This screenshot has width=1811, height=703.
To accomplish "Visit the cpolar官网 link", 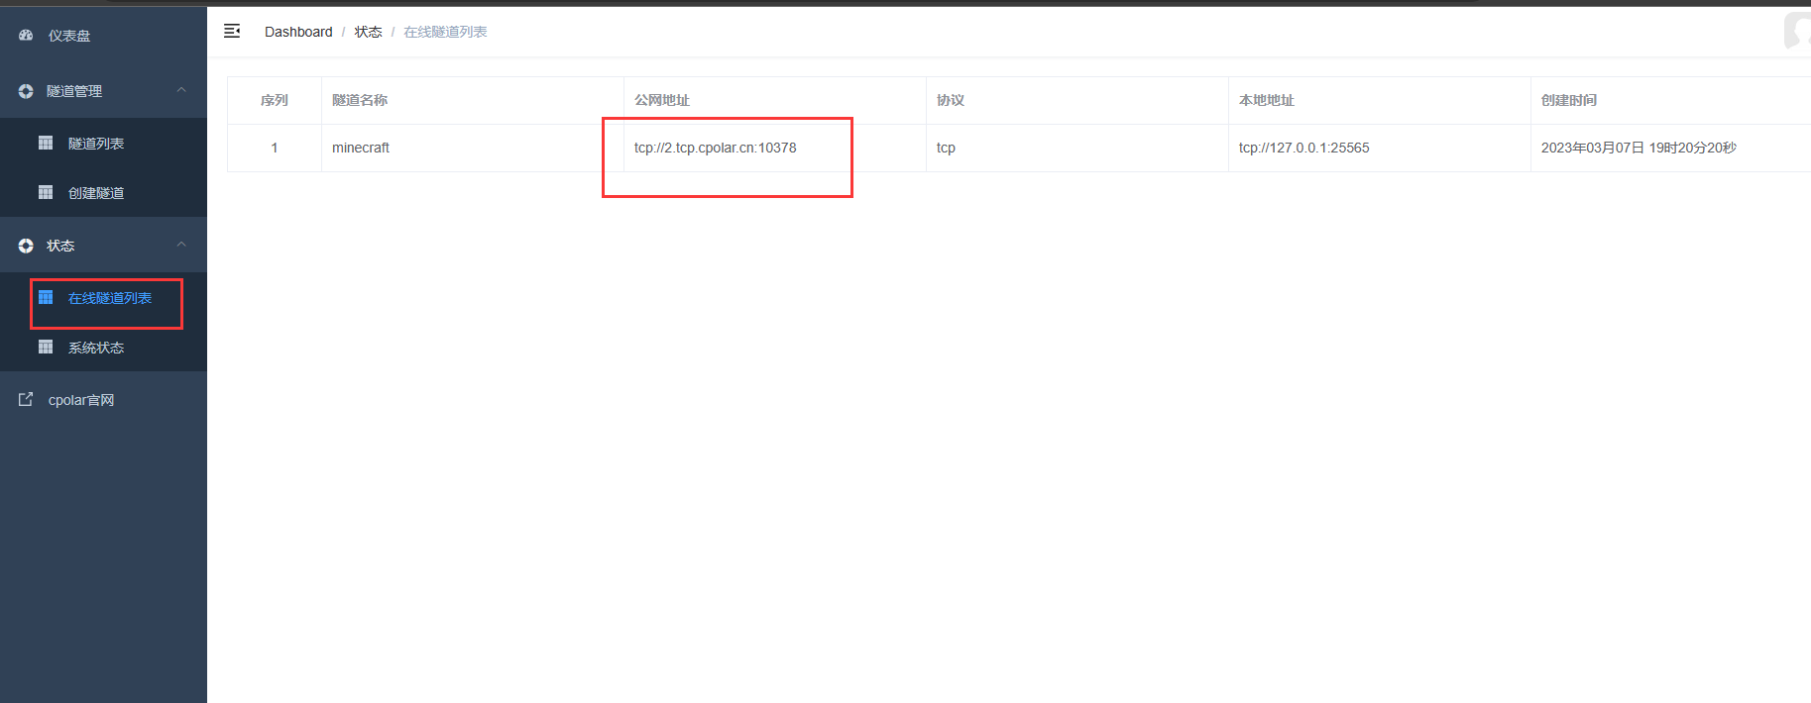I will 81,400.
